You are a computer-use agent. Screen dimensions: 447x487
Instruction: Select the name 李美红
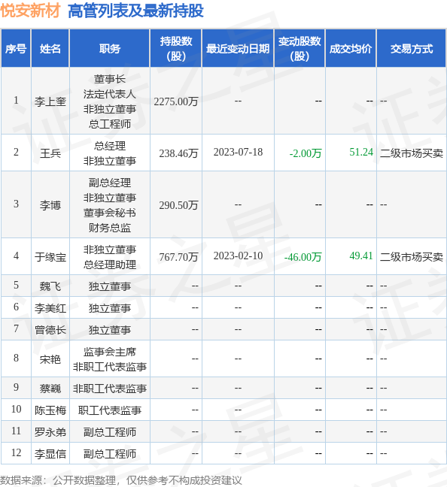(50, 308)
